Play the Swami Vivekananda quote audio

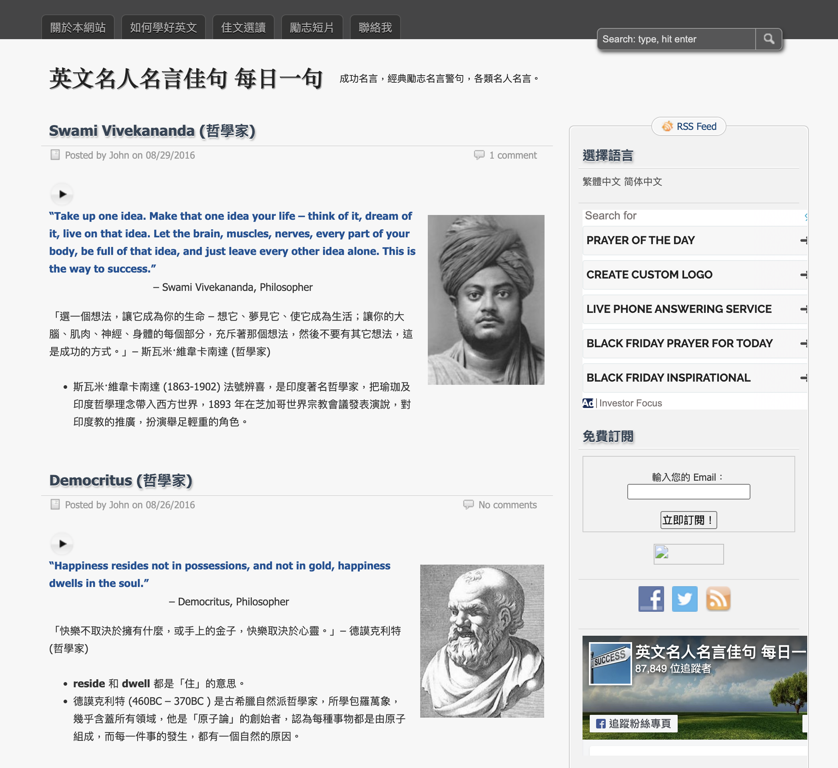coord(62,195)
